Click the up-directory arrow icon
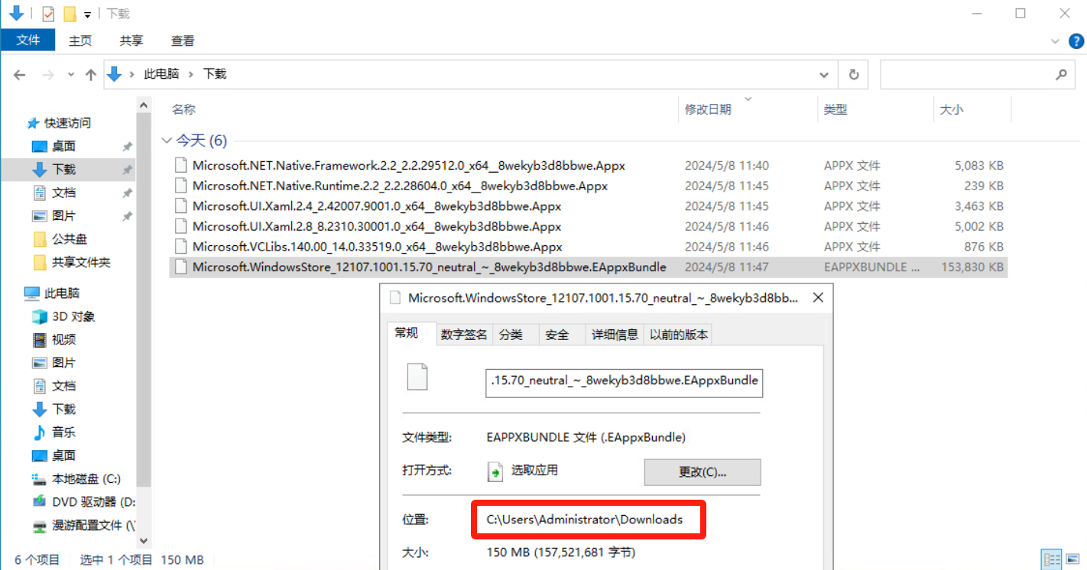Image resolution: width=1087 pixels, height=570 pixels. pyautogui.click(x=91, y=75)
